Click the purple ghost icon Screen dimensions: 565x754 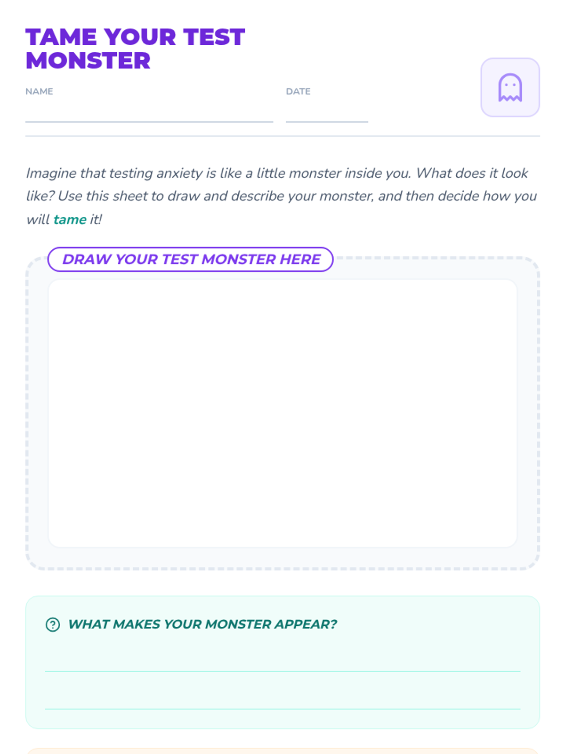pos(510,88)
